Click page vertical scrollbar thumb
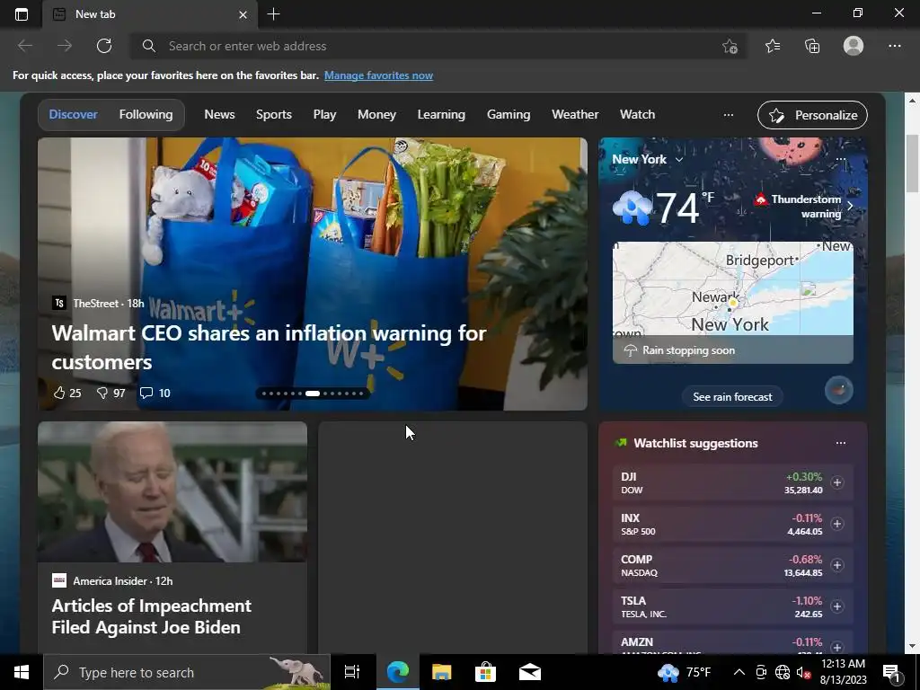Image resolution: width=920 pixels, height=690 pixels. coord(912,164)
